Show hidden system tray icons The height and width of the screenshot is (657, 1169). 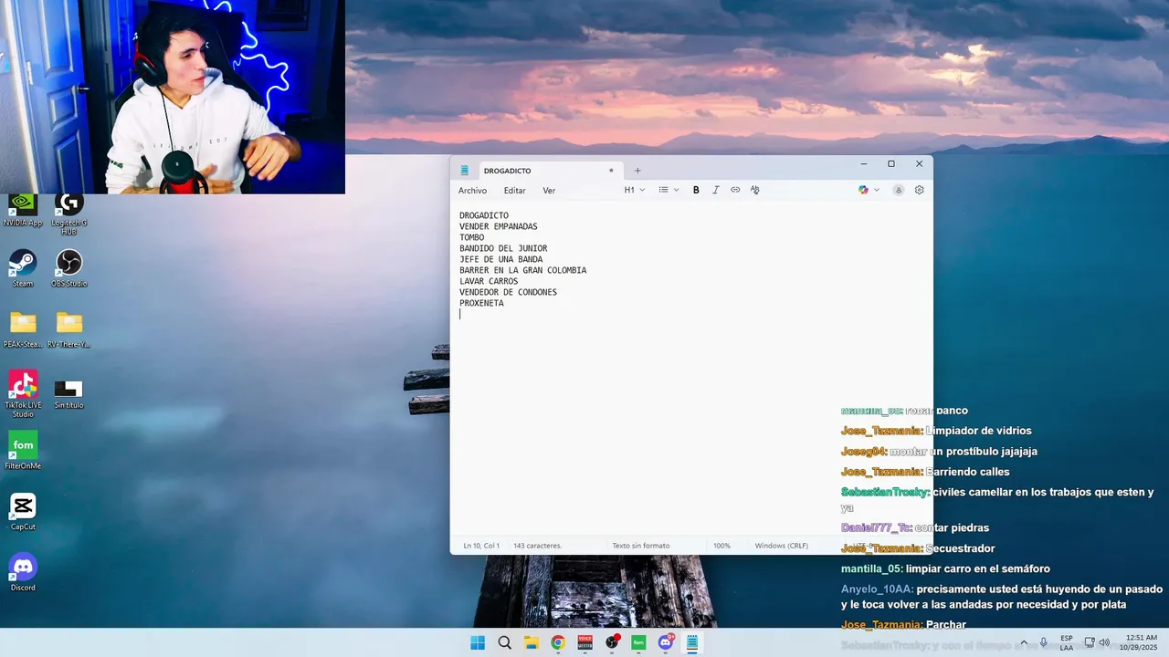(x=1023, y=642)
